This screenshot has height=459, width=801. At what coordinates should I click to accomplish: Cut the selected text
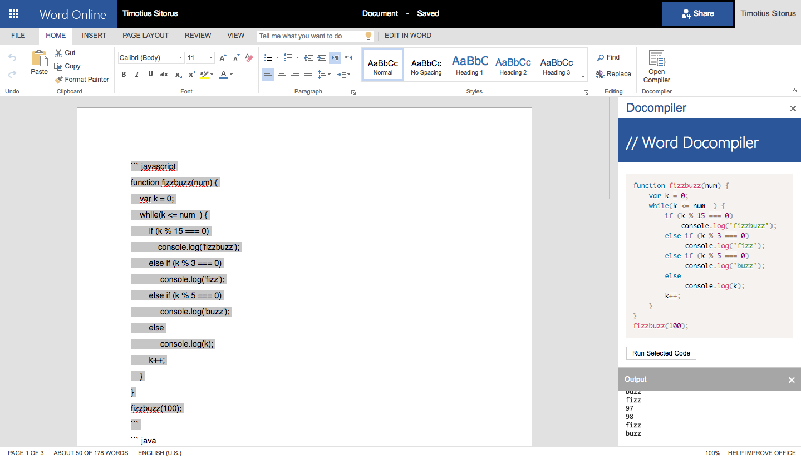[65, 53]
